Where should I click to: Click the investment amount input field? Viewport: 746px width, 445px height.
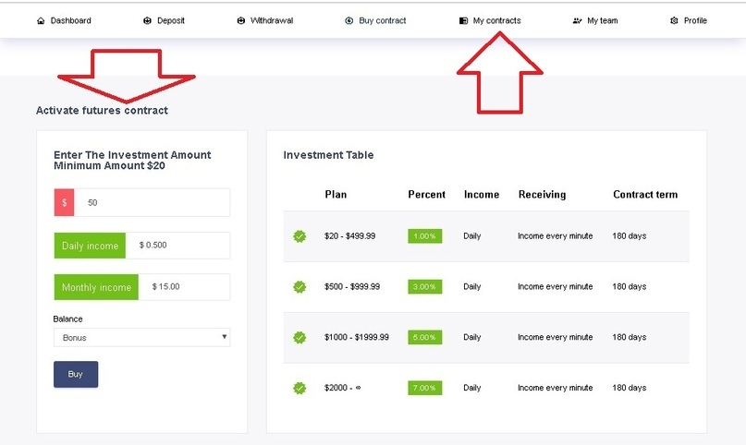pyautogui.click(x=152, y=202)
